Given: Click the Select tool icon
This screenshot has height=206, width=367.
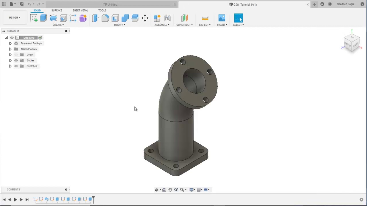Looking at the screenshot, I should pos(238,18).
